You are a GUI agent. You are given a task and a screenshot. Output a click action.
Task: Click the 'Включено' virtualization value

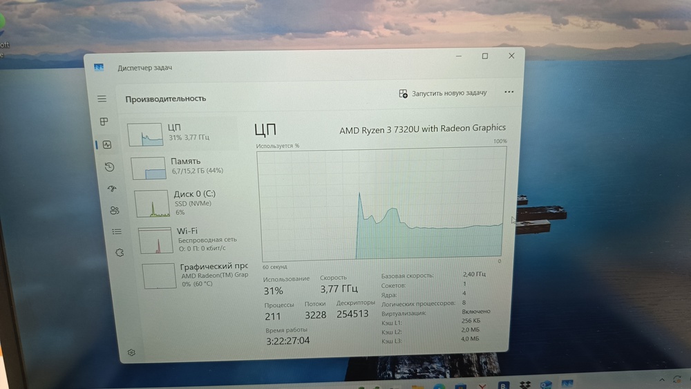click(476, 312)
